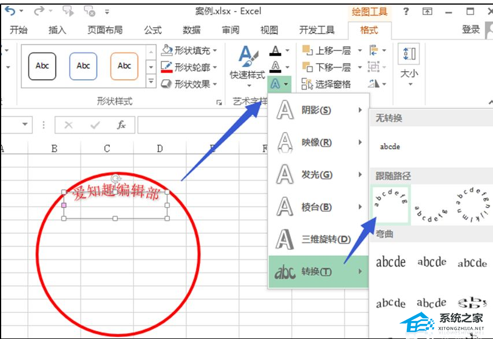Click the text box rotation handle
Image resolution: width=493 pixels, height=339 pixels.
[x=116, y=178]
